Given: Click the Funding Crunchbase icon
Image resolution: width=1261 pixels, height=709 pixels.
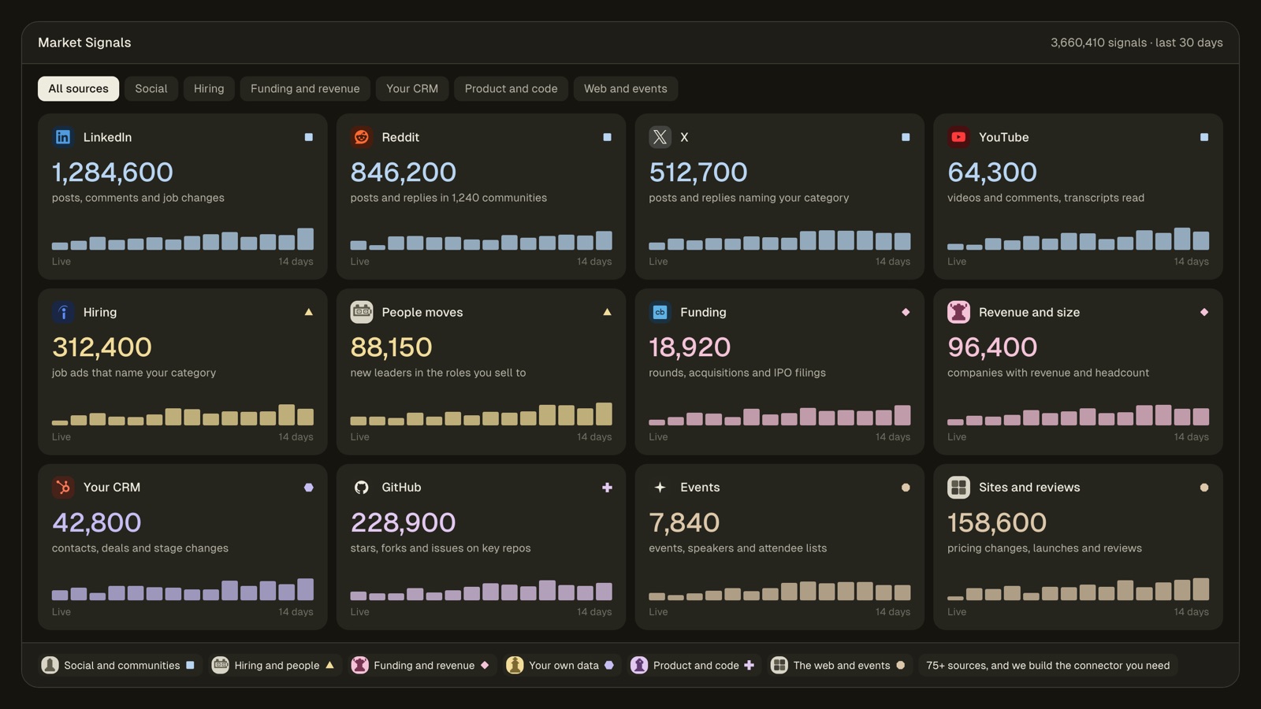Looking at the screenshot, I should coord(660,312).
